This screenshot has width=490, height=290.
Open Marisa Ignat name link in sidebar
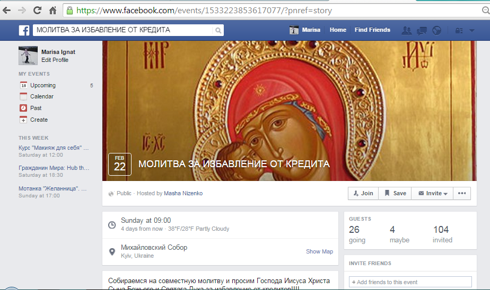[58, 52]
